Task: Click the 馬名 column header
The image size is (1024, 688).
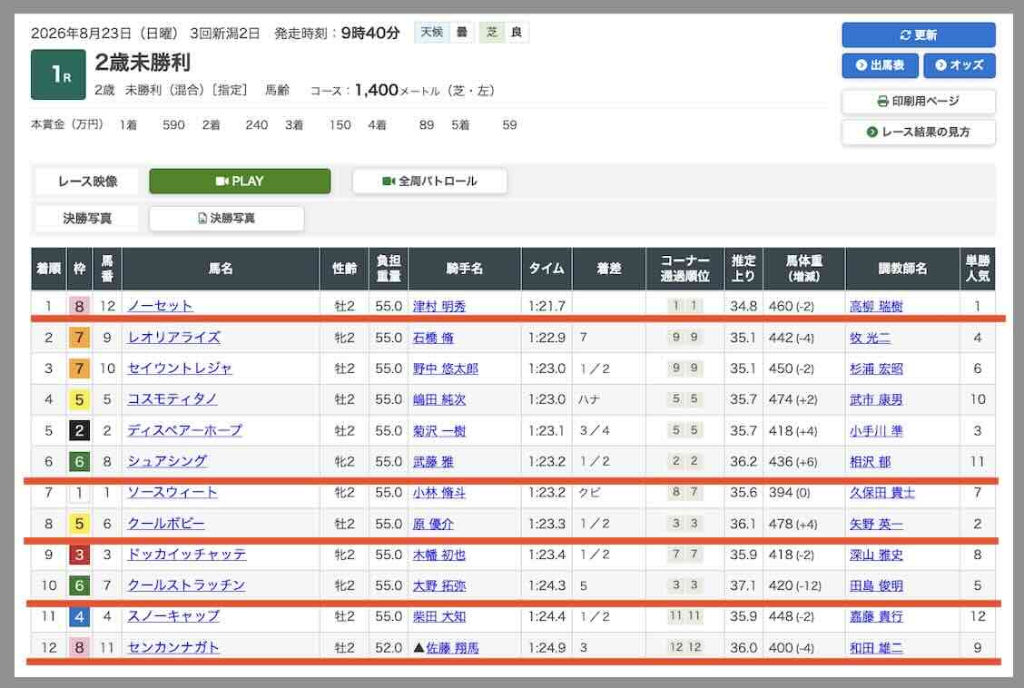Action: (x=221, y=269)
